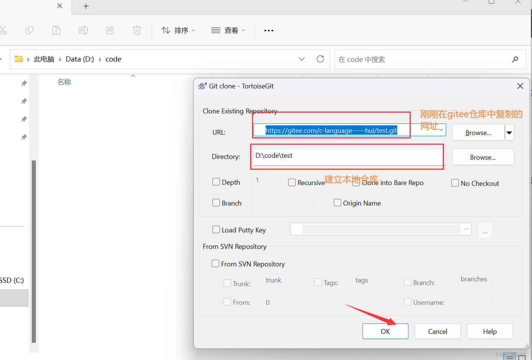Image resolution: width=532 pixels, height=360 pixels.
Task: Select Data (D:) in the address breadcrumb
Action: 80,59
